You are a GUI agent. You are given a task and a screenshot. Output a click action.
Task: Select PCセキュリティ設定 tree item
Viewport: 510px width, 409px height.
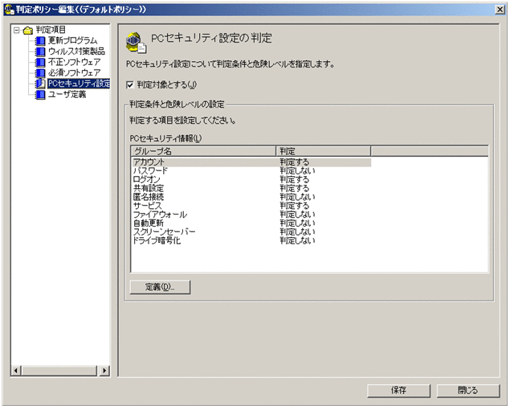pyautogui.click(x=79, y=84)
